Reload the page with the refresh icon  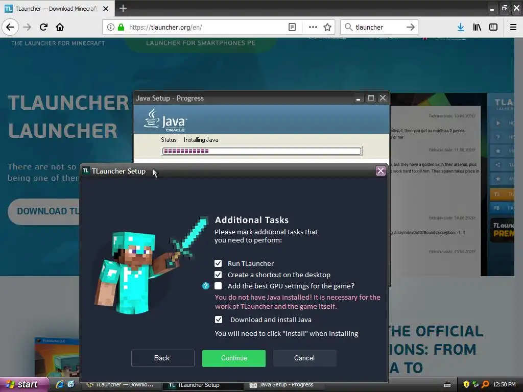click(43, 27)
